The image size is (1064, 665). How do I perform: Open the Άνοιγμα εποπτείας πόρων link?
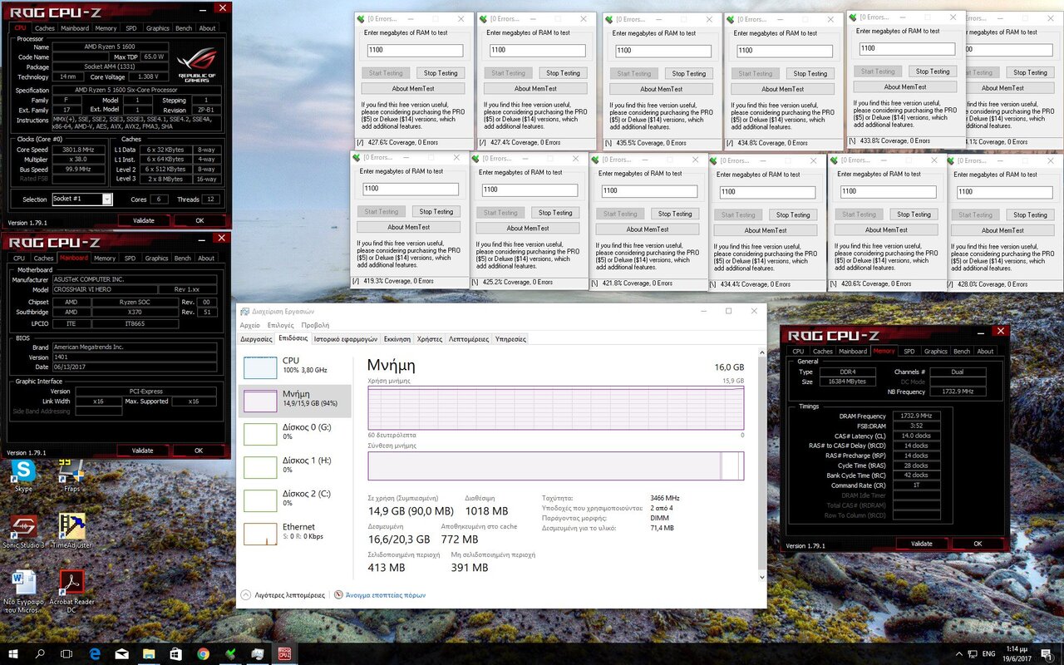[x=386, y=595]
